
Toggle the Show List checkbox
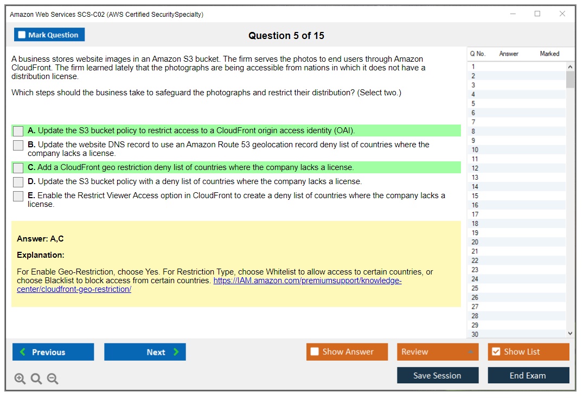(496, 352)
